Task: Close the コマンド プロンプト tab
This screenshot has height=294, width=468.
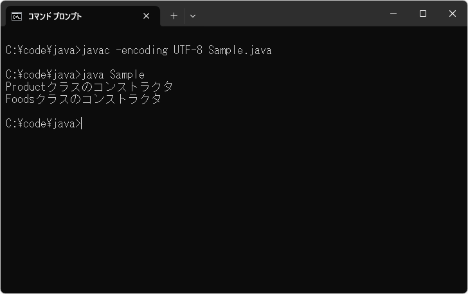Action: (x=147, y=16)
